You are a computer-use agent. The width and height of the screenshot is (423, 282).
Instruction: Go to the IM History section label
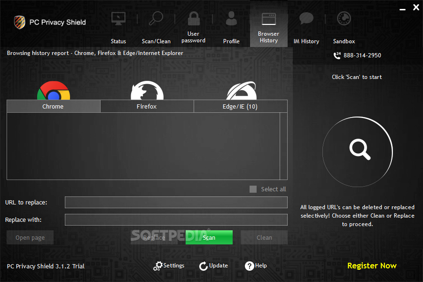[306, 41]
